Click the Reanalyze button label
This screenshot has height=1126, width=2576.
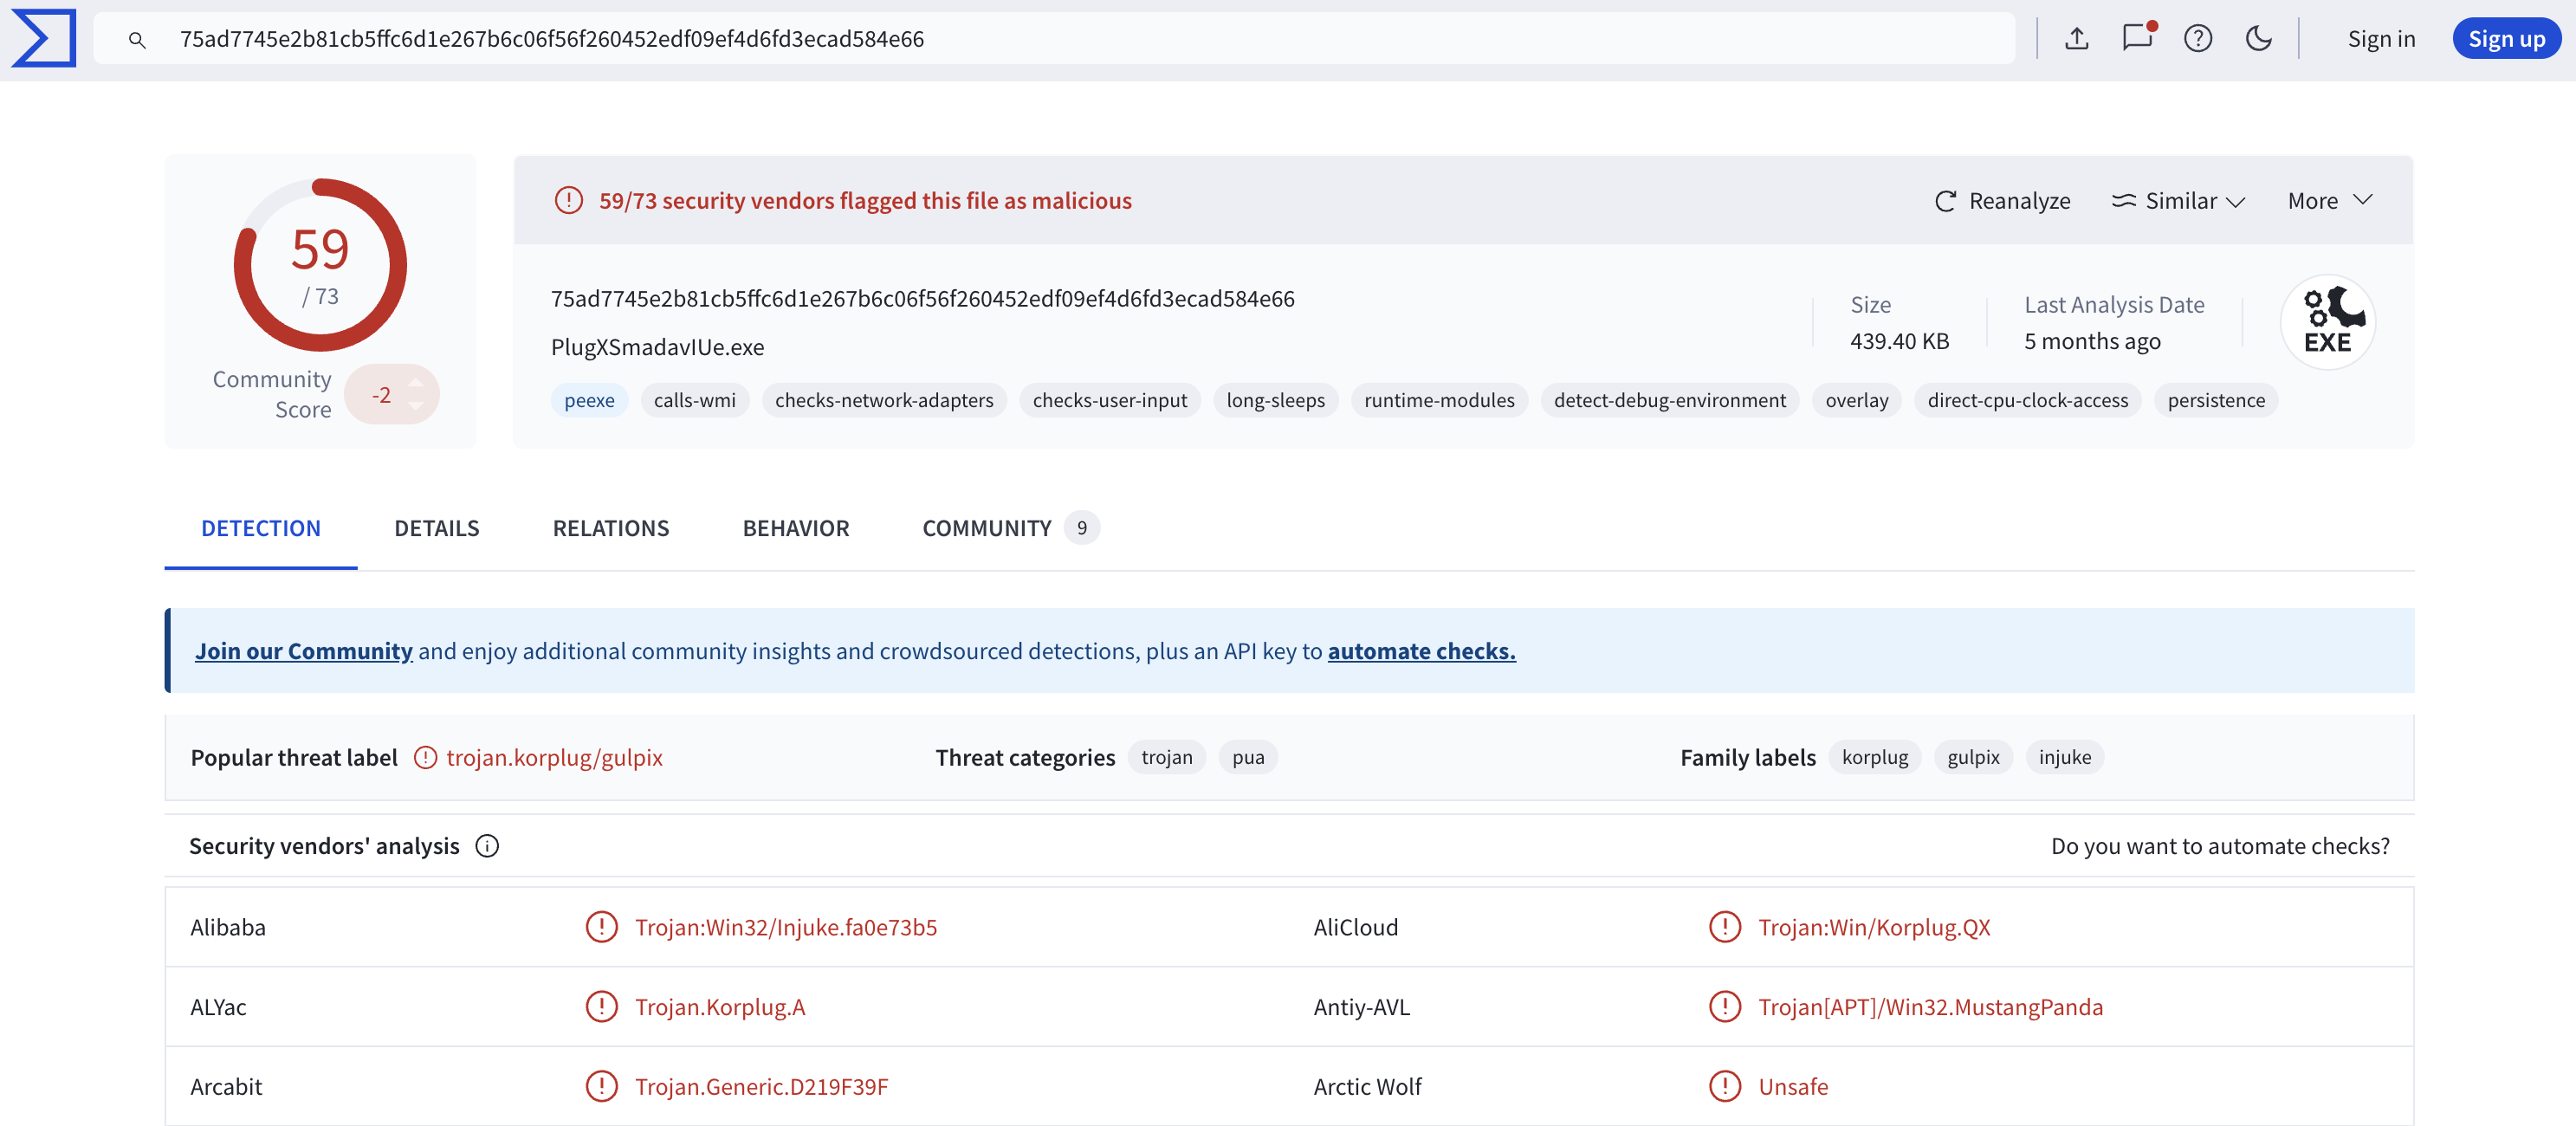pyautogui.click(x=2019, y=201)
